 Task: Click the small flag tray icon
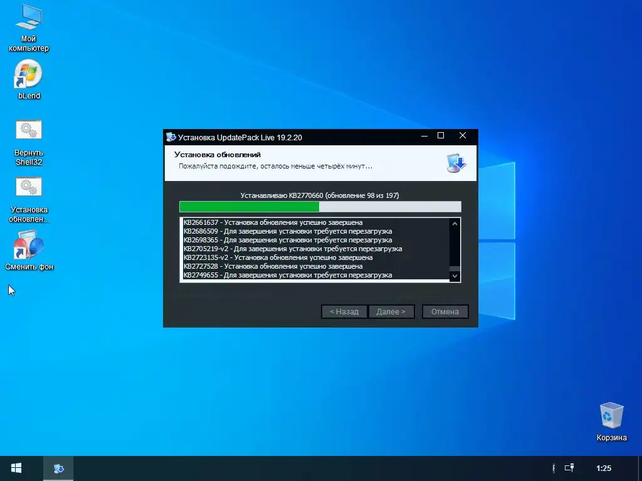tap(554, 468)
